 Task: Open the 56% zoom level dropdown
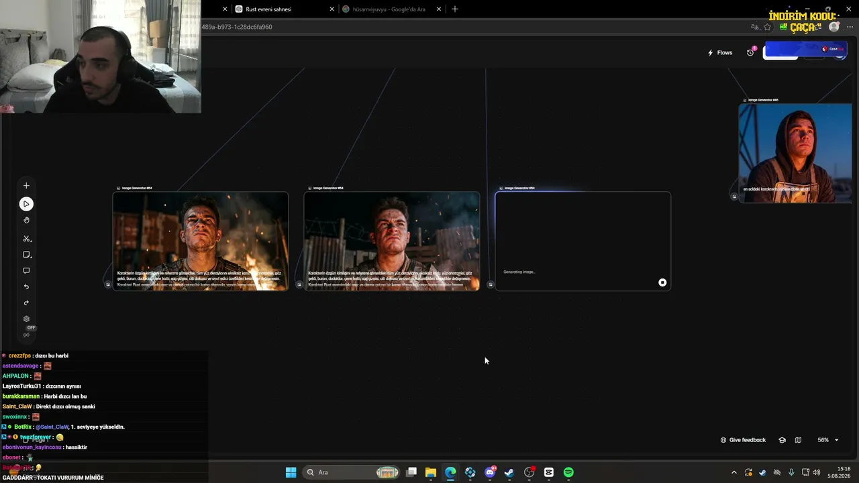tap(828, 440)
